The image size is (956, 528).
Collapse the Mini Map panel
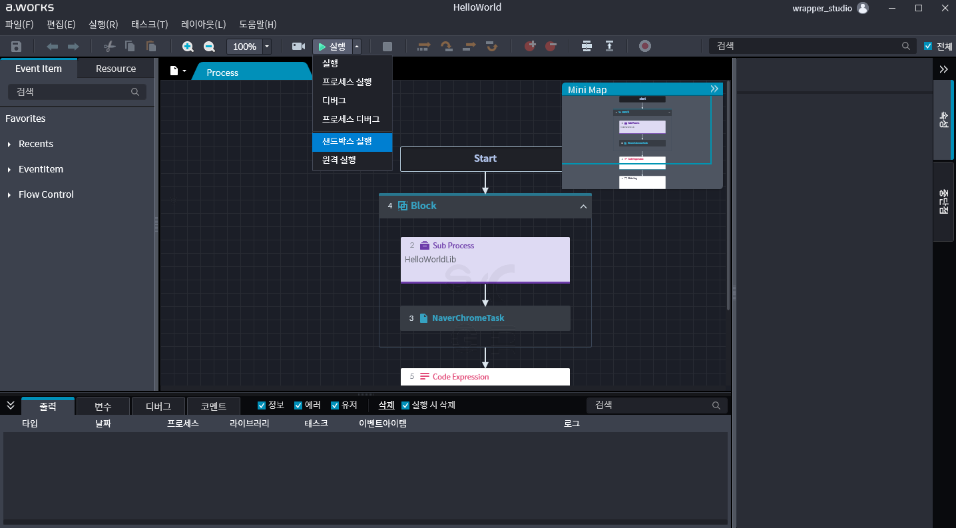[714, 89]
